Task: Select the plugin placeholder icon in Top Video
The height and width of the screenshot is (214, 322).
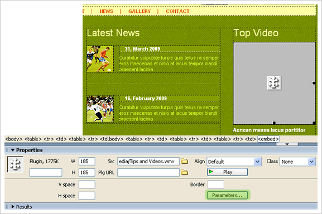Action: point(274,83)
